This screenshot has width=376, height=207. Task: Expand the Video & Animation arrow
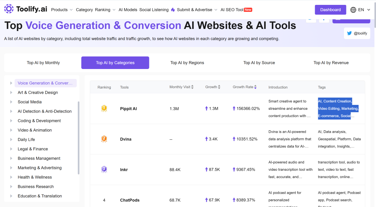point(11,130)
